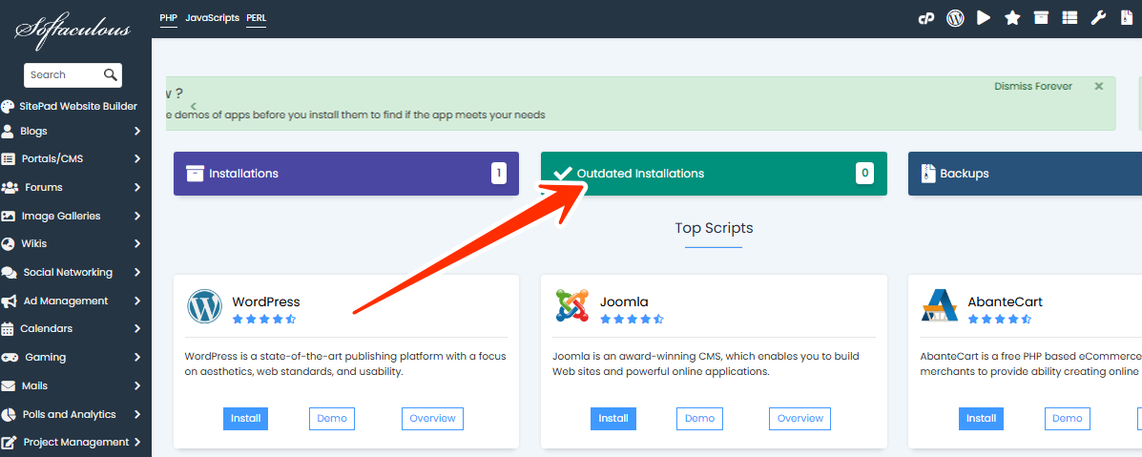Open the star ratings icon in top bar

coord(1012,18)
